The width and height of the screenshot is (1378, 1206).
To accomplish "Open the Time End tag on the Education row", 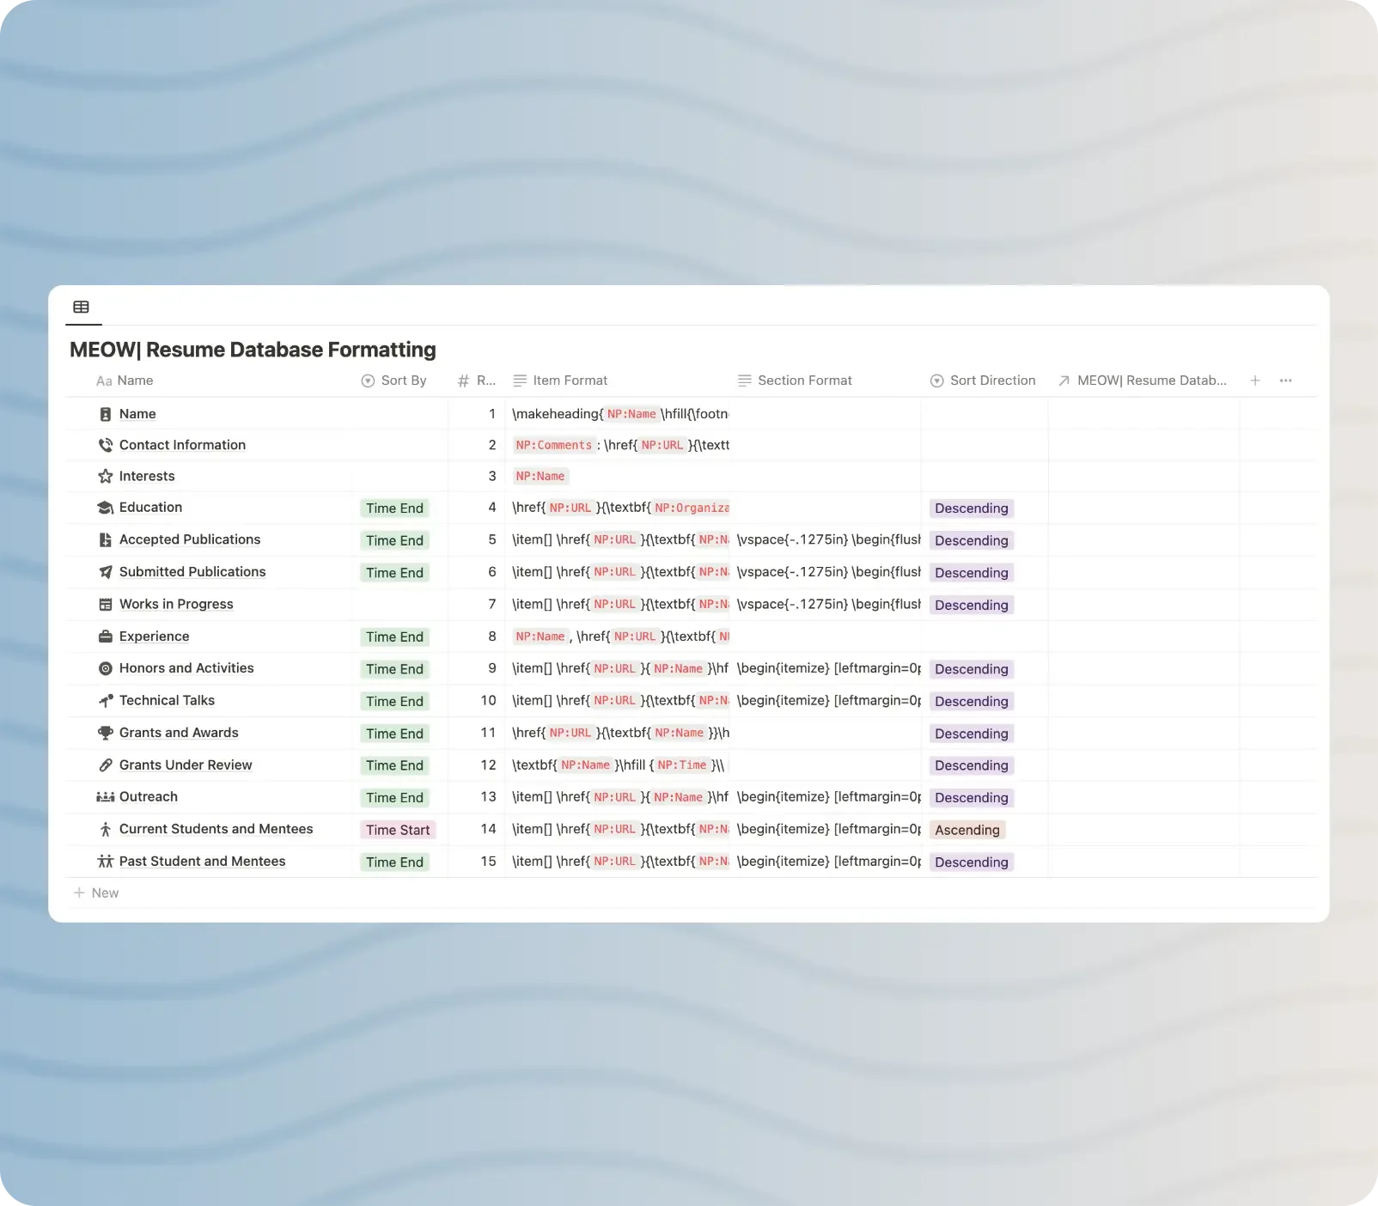I will pos(394,508).
